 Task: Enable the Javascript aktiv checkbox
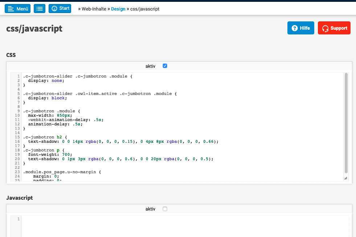coord(165,209)
